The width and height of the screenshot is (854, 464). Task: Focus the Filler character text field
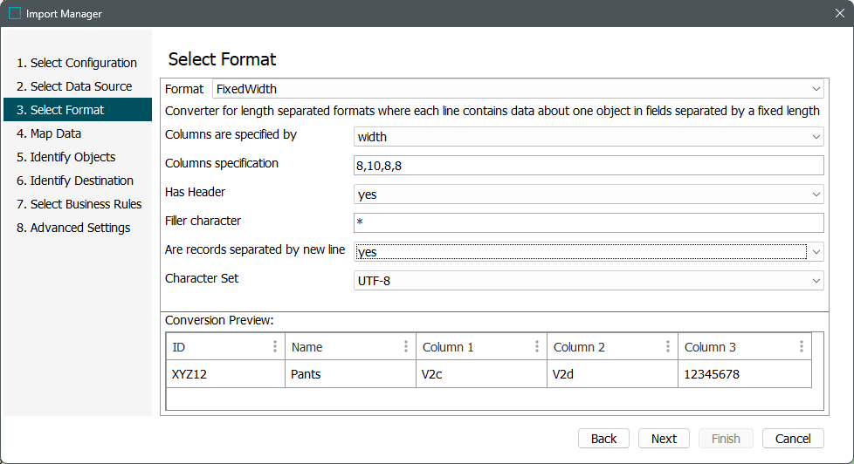pyautogui.click(x=589, y=223)
